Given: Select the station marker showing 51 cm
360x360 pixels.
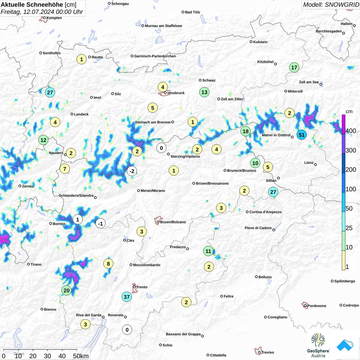Looking at the screenshot, I should [x=302, y=135].
